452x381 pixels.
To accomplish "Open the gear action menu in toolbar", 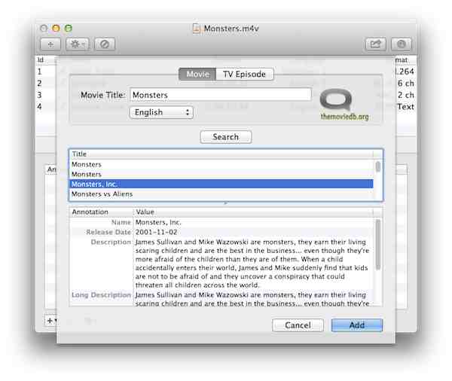I will pyautogui.click(x=78, y=44).
